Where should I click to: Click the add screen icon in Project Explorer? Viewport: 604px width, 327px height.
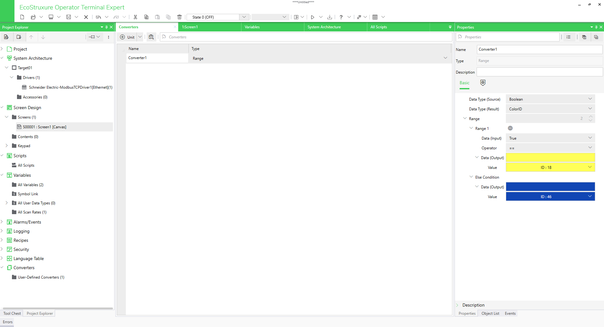6,37
